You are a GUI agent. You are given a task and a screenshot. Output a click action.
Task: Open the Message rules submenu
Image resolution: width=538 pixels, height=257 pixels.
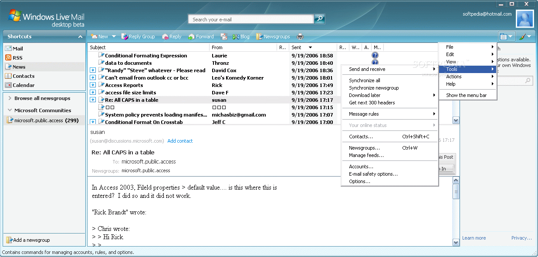click(x=389, y=114)
